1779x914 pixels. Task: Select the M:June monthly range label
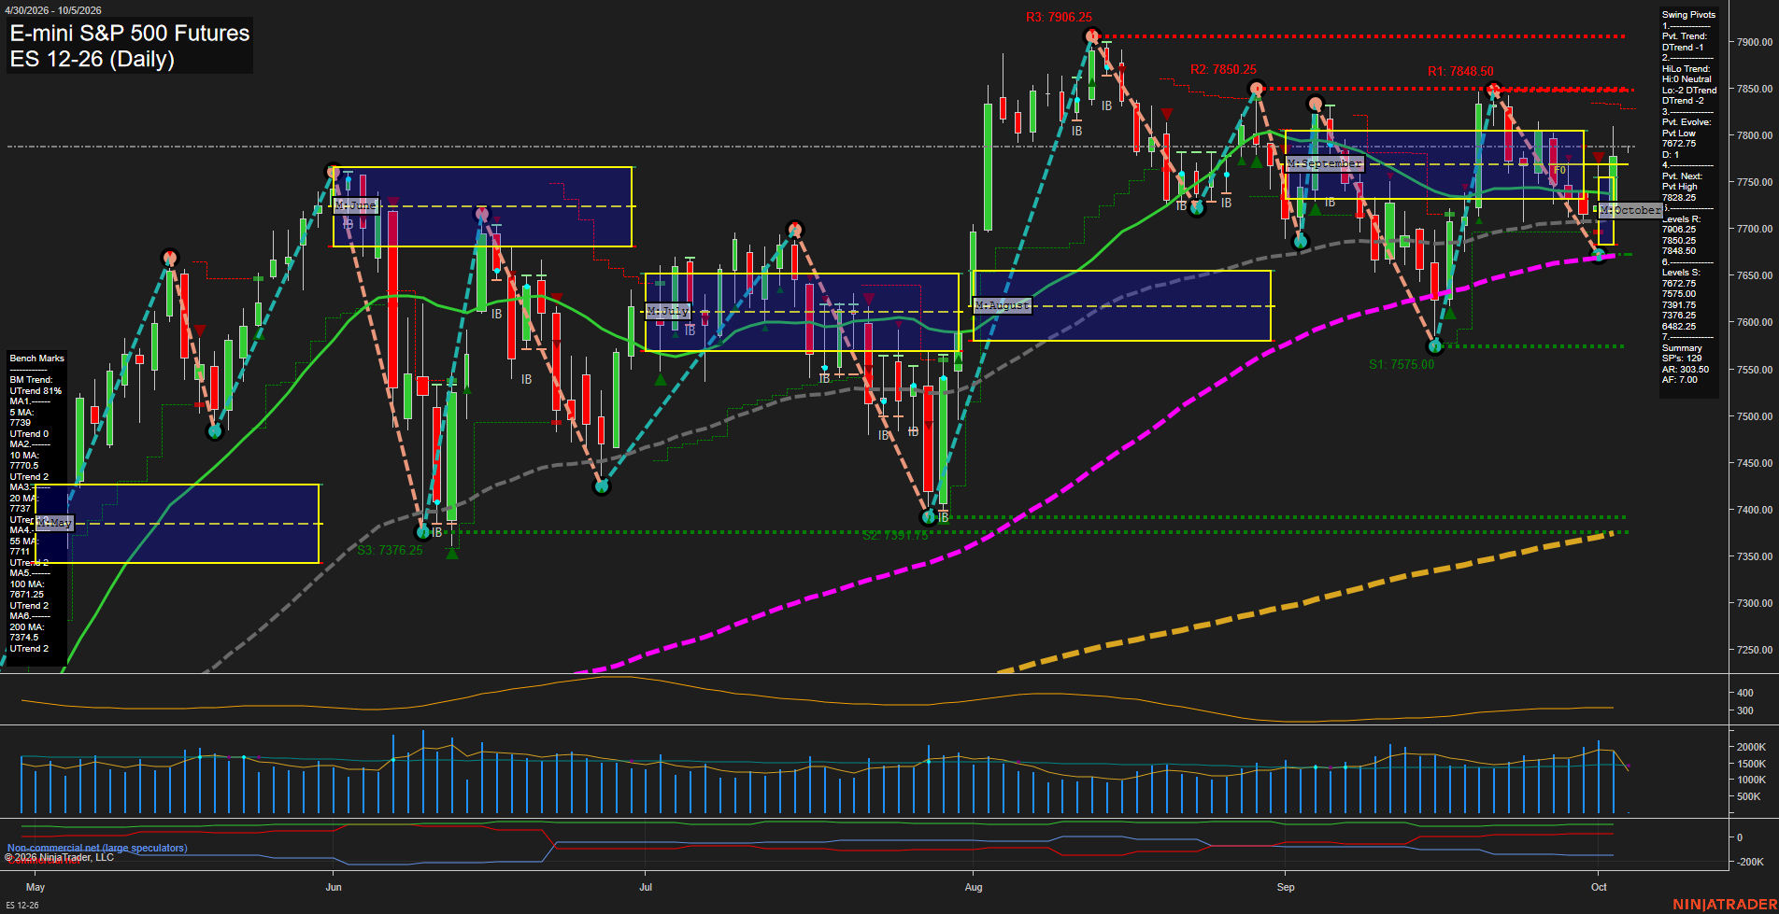356,205
